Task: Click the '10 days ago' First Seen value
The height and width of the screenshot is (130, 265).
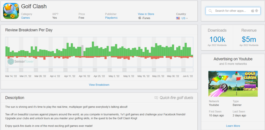Action: (216, 116)
